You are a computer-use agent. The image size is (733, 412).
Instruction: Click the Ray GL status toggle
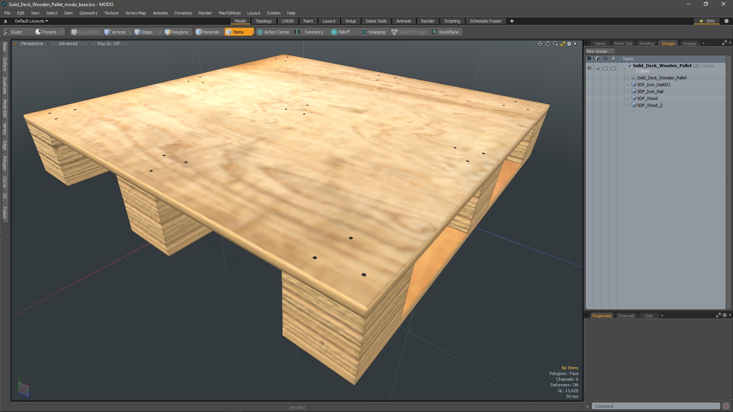tap(108, 43)
